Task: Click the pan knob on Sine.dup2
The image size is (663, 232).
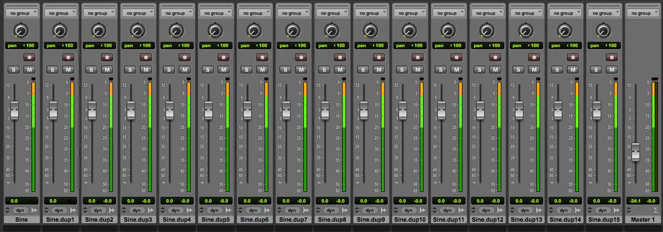Action: point(99,31)
